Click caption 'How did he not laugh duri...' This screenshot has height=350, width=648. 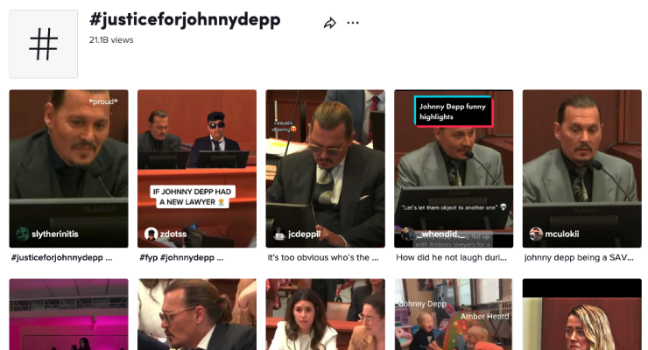(x=451, y=257)
